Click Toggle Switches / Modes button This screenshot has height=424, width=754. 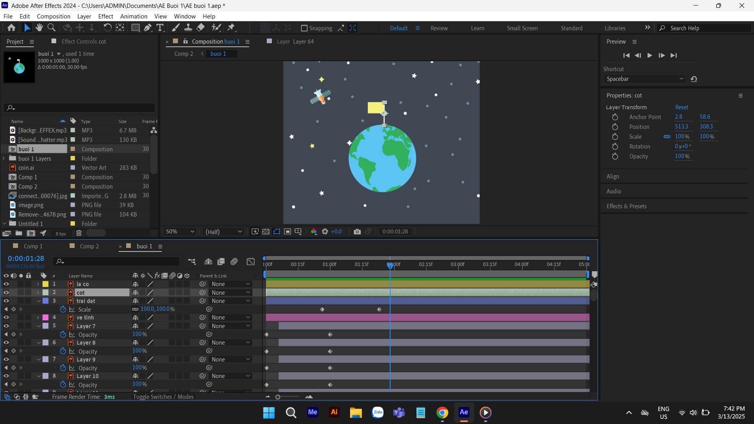(163, 397)
